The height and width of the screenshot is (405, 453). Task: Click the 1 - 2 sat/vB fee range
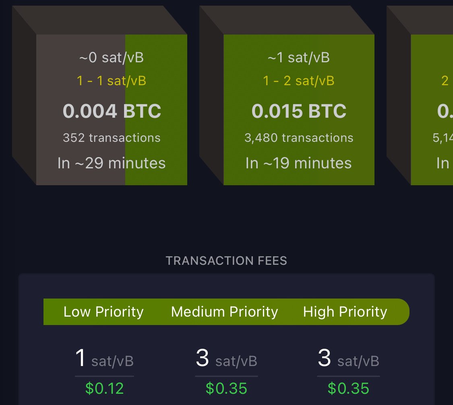click(x=299, y=81)
